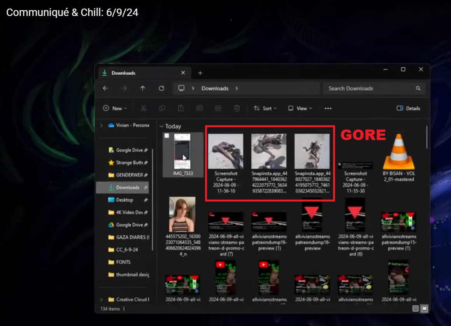This screenshot has width=451, height=326.
Task: Open the Sort dropdown
Action: tap(265, 109)
